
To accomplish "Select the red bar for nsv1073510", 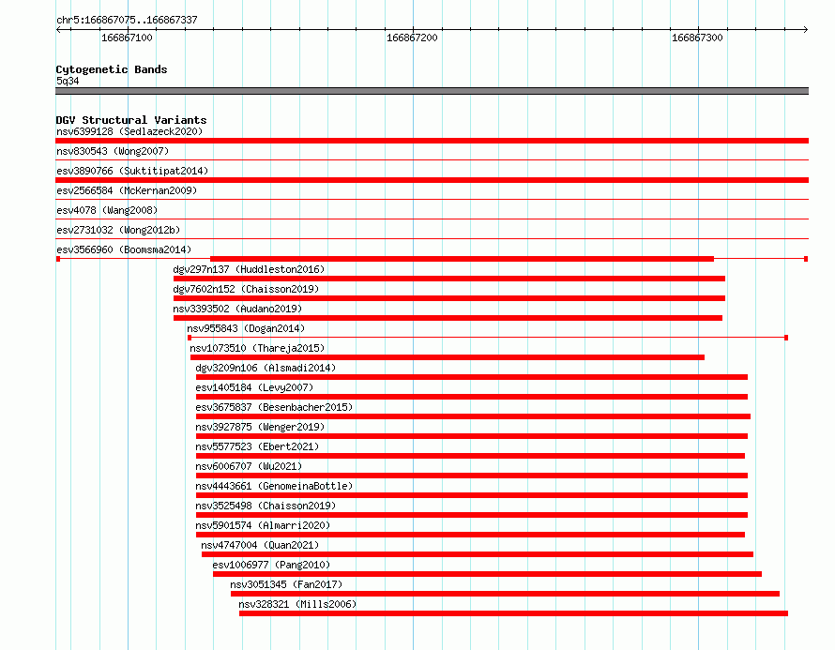I will pos(448,357).
